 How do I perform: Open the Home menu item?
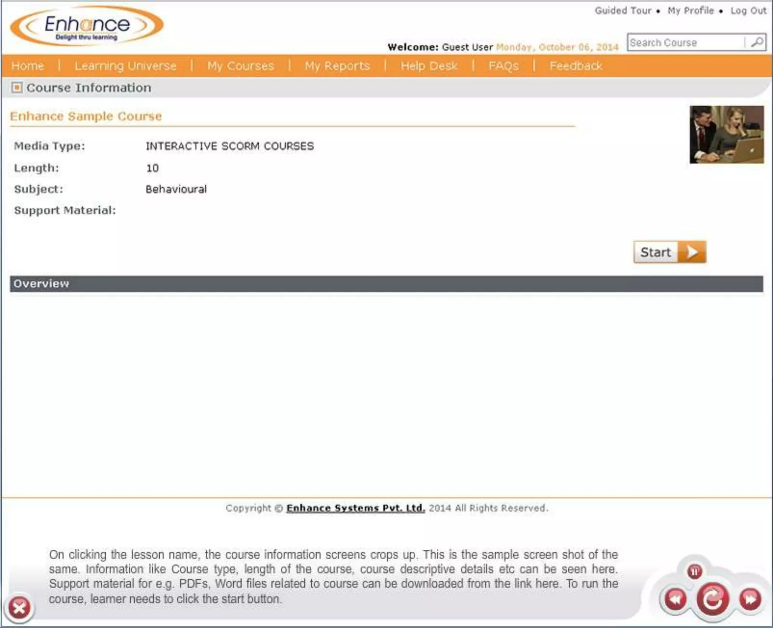tap(28, 66)
